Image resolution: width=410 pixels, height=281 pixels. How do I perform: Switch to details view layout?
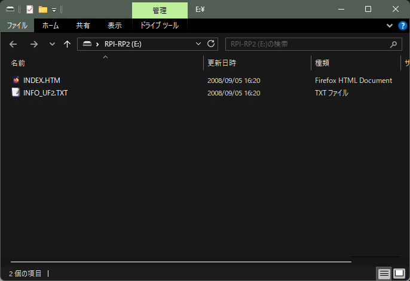[384, 274]
